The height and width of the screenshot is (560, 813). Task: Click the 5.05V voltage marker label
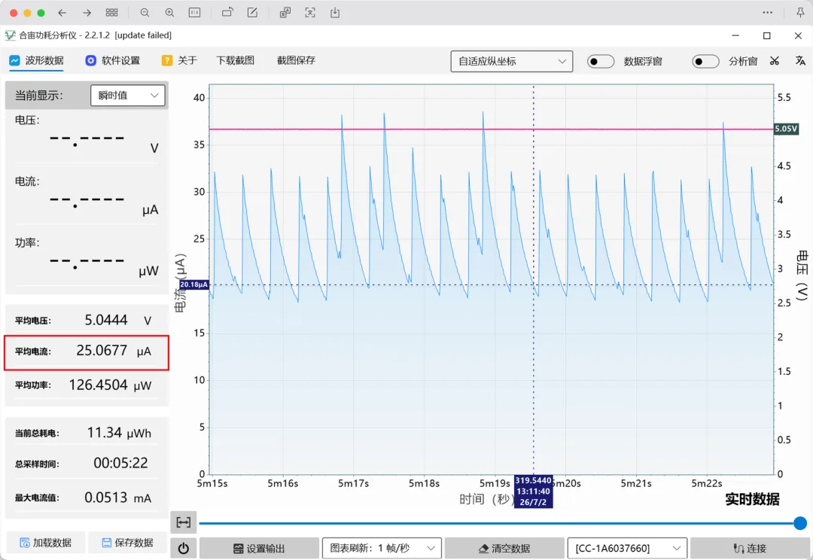pyautogui.click(x=786, y=129)
